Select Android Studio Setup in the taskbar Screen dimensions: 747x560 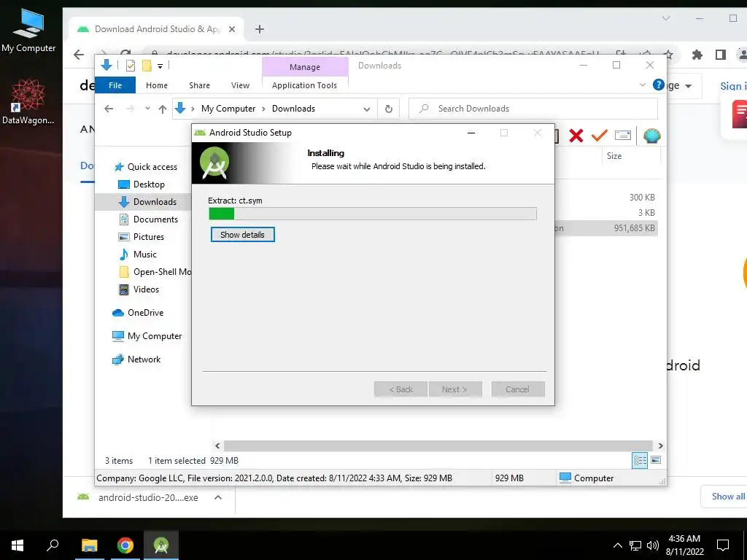tap(161, 545)
